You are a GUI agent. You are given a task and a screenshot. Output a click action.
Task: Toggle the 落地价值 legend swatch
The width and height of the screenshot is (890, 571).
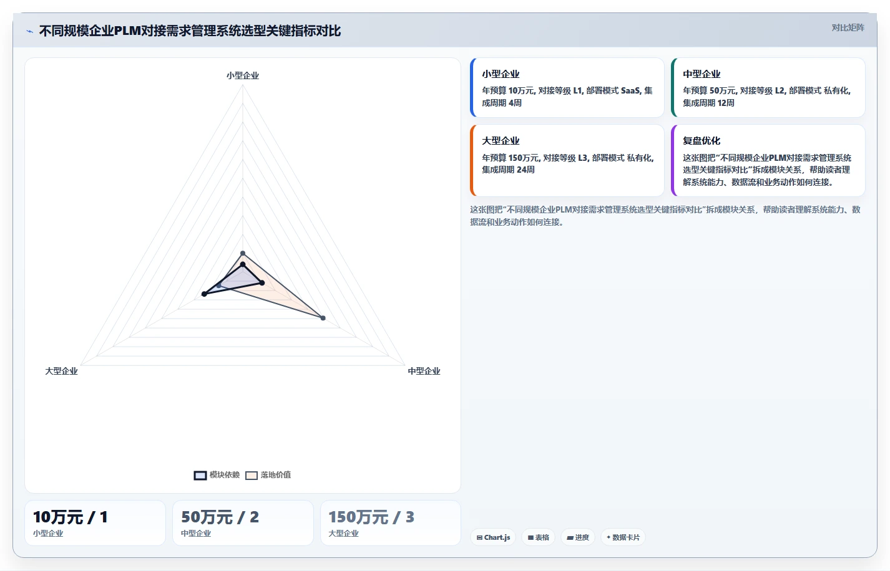click(252, 475)
